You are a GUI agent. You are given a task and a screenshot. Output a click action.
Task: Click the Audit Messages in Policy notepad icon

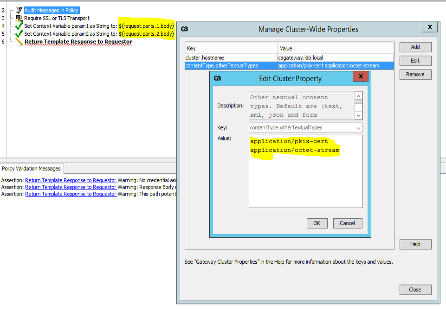tap(18, 10)
